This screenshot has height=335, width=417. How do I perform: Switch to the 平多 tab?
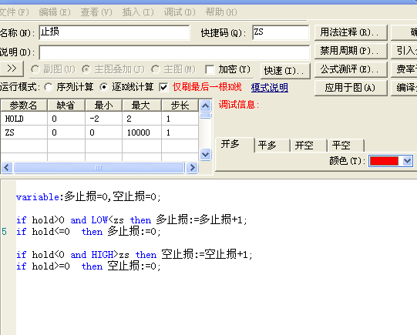(272, 146)
